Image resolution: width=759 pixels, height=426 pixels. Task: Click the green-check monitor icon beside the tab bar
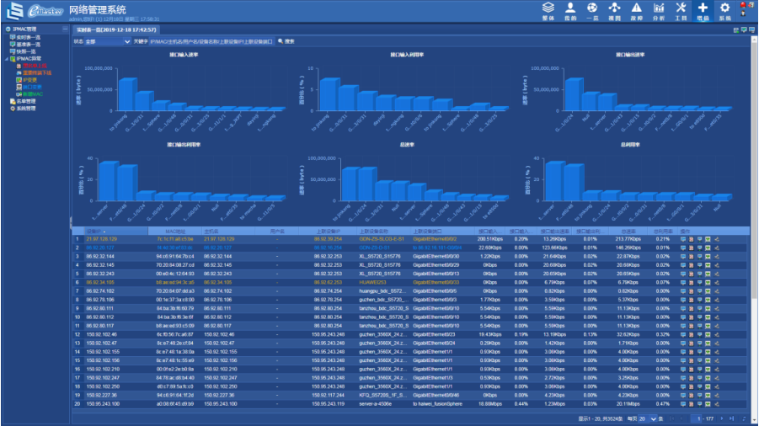point(744,30)
